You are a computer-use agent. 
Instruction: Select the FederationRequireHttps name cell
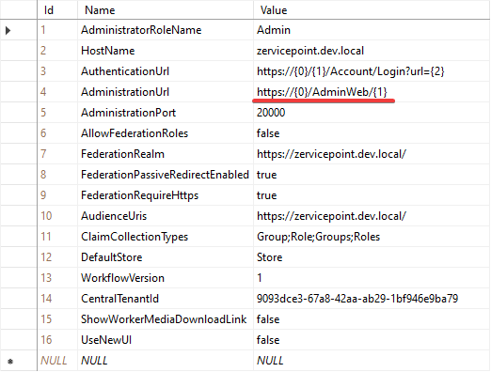pos(166,195)
